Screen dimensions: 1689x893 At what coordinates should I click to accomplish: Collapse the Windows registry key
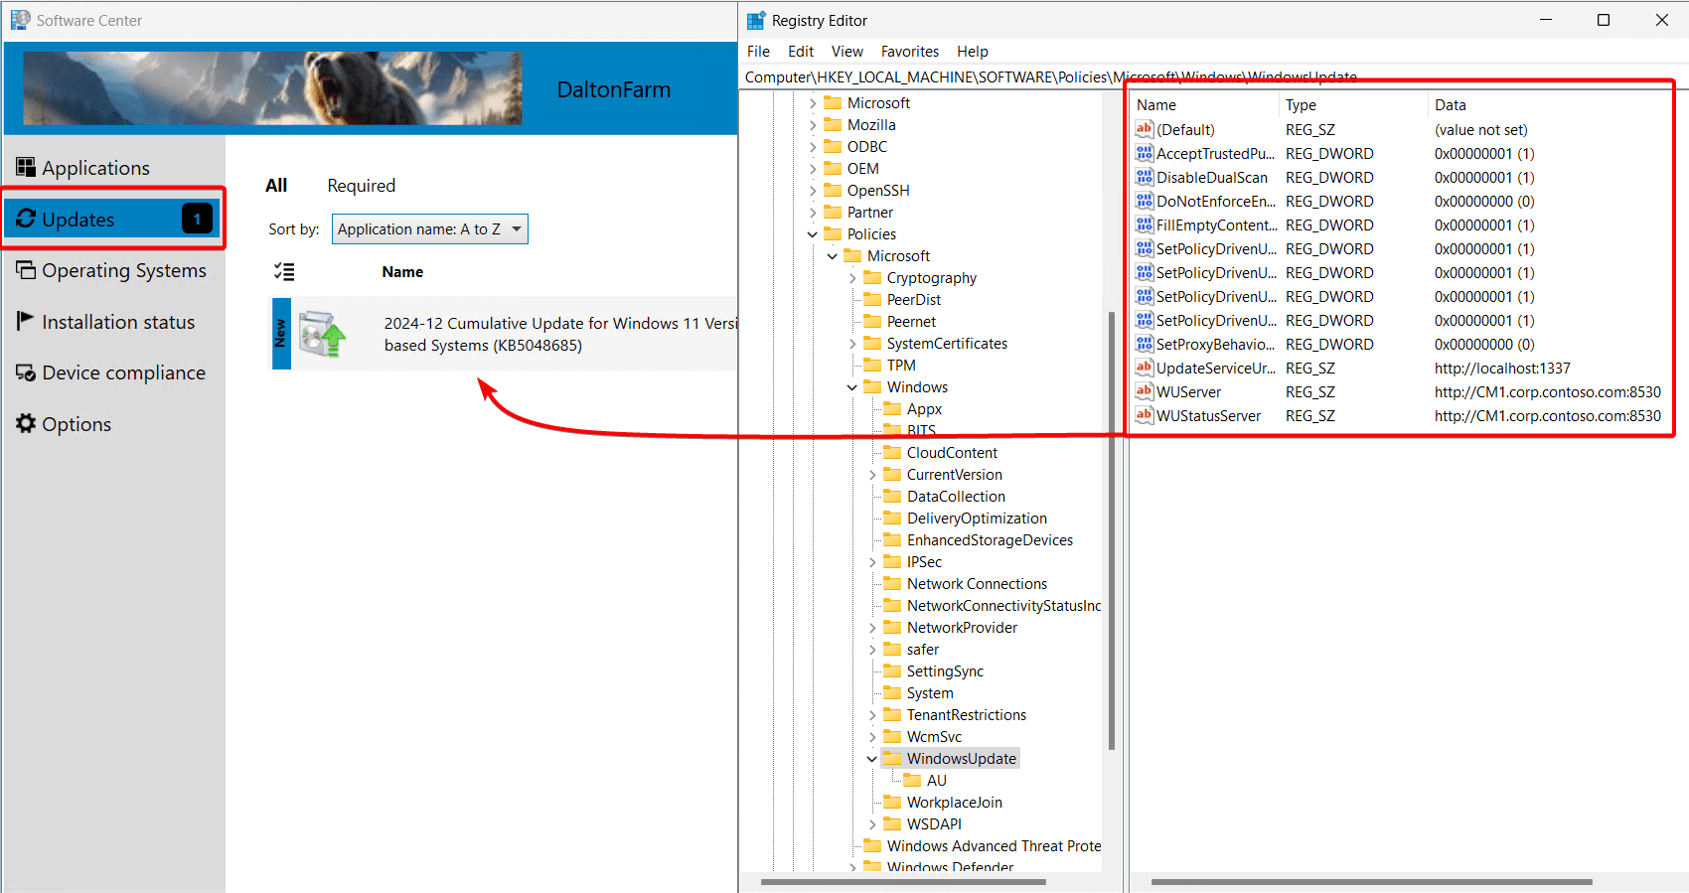pos(852,387)
